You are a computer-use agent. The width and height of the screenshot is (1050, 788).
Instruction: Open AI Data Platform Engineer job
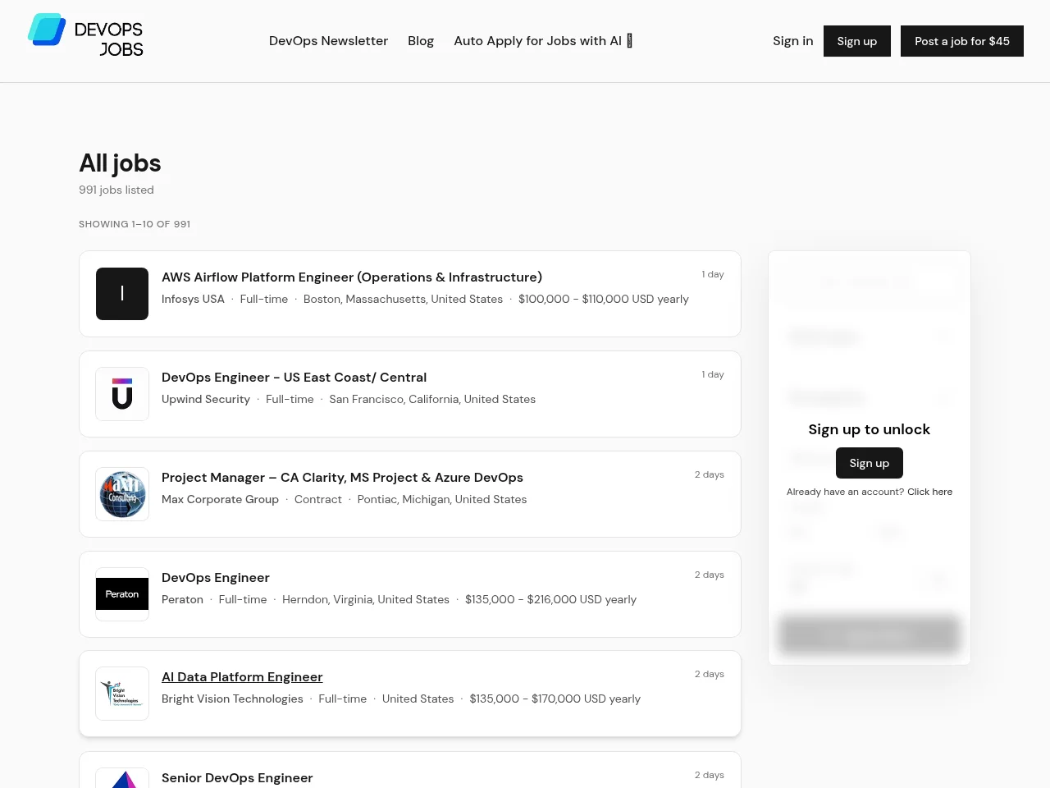(242, 677)
